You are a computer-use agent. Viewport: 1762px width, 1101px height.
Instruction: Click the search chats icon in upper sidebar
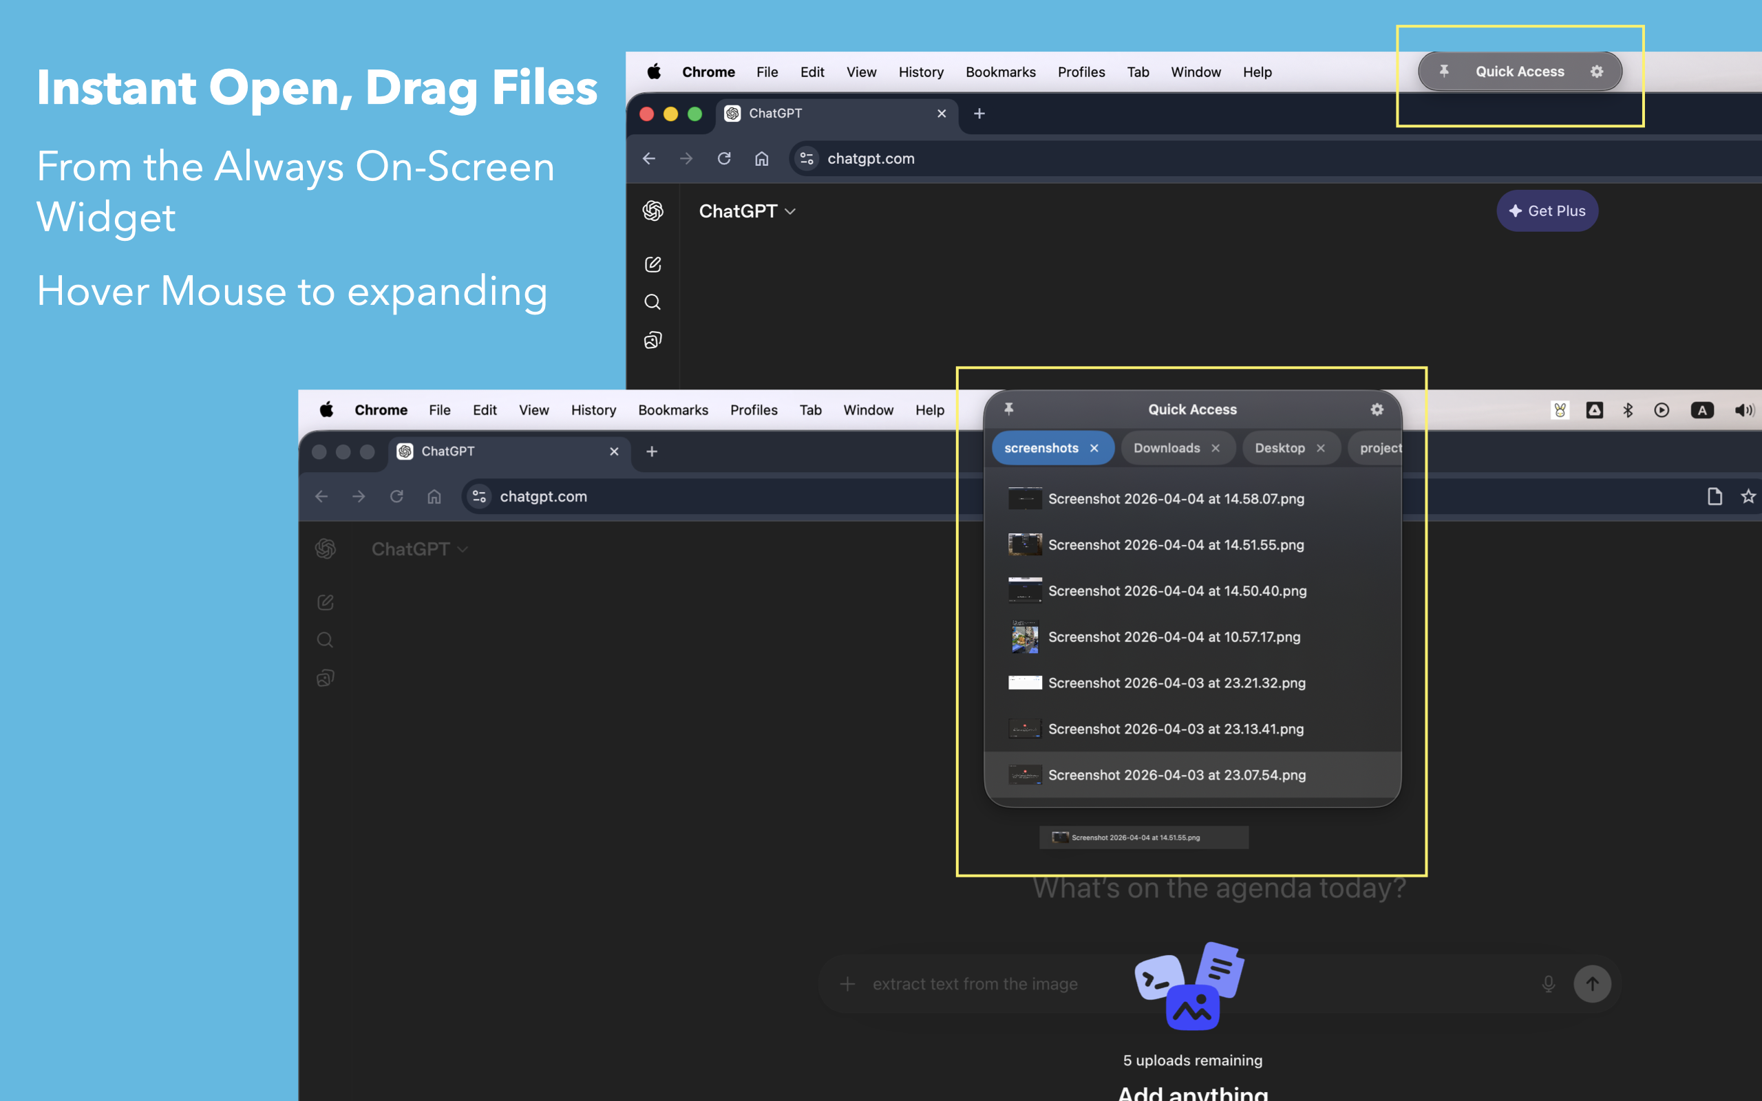click(652, 302)
